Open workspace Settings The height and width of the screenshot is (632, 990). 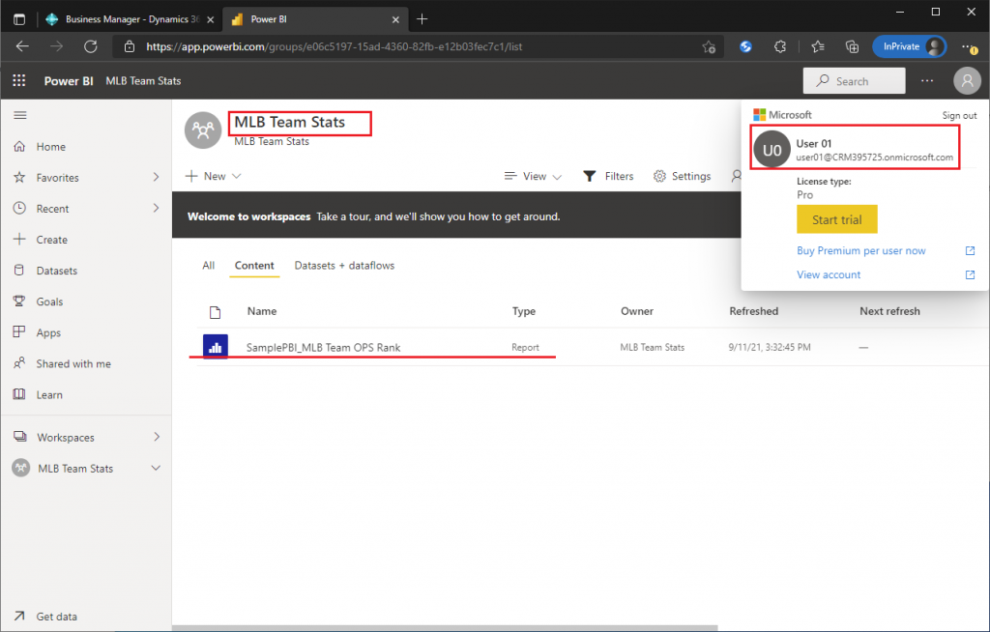click(682, 176)
